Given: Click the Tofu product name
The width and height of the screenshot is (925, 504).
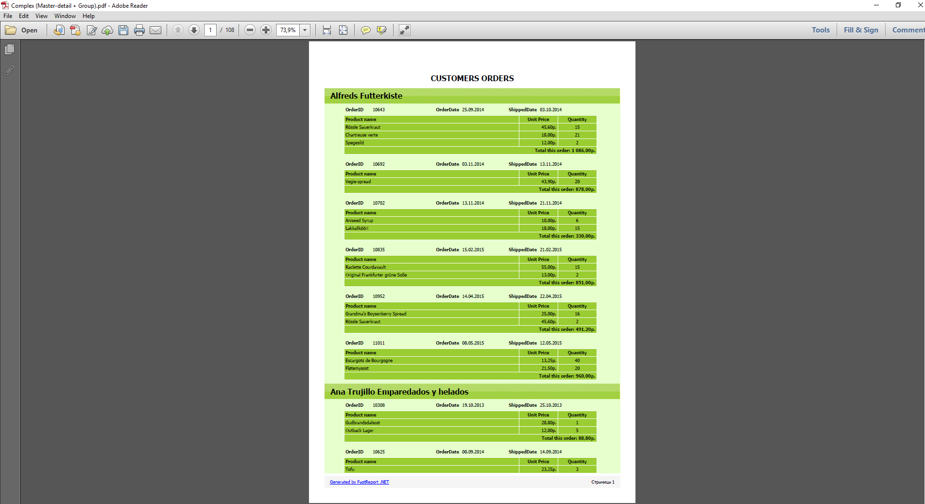Looking at the screenshot, I should pyautogui.click(x=350, y=469).
